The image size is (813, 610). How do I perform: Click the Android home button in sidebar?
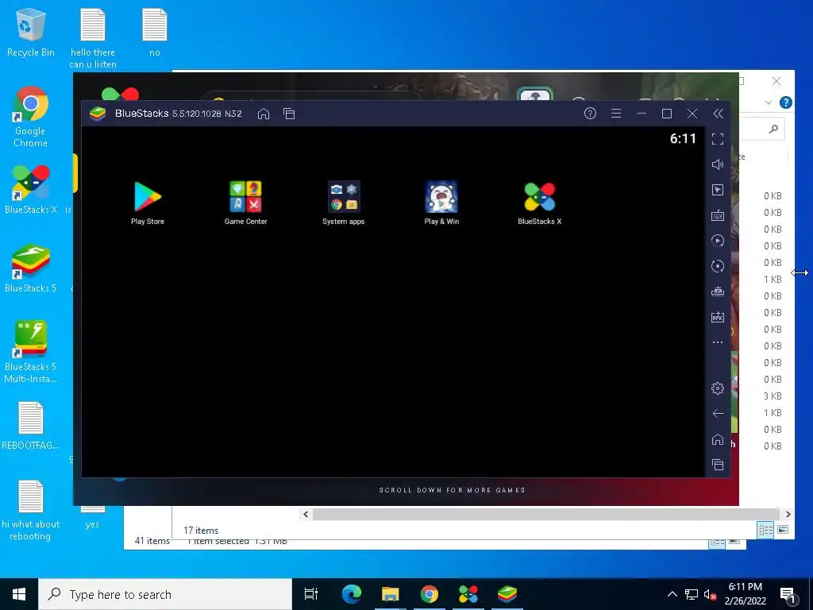click(x=718, y=439)
